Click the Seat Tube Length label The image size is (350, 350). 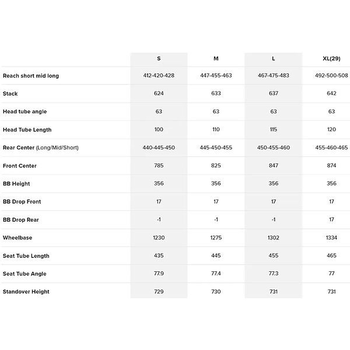(x=26, y=256)
